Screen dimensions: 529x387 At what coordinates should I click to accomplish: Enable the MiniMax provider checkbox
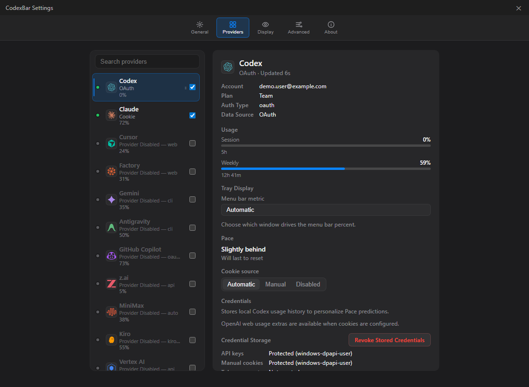point(192,312)
